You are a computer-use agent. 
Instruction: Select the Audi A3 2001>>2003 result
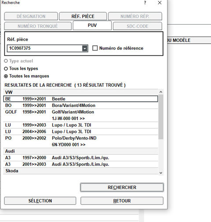pos(81,164)
